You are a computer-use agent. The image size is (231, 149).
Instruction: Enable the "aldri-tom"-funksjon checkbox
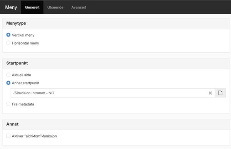8,136
